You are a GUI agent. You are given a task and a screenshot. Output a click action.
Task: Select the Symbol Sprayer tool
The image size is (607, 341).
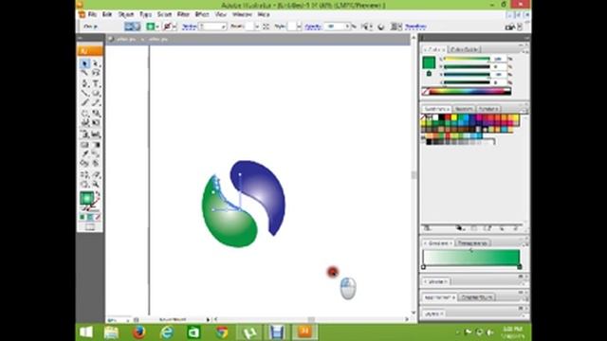click(84, 135)
